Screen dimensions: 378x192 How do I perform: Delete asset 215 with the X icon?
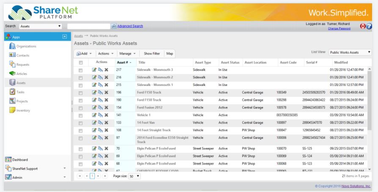pos(106,85)
